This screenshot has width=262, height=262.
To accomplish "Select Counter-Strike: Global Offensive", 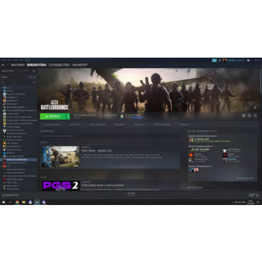I will (x=20, y=124).
